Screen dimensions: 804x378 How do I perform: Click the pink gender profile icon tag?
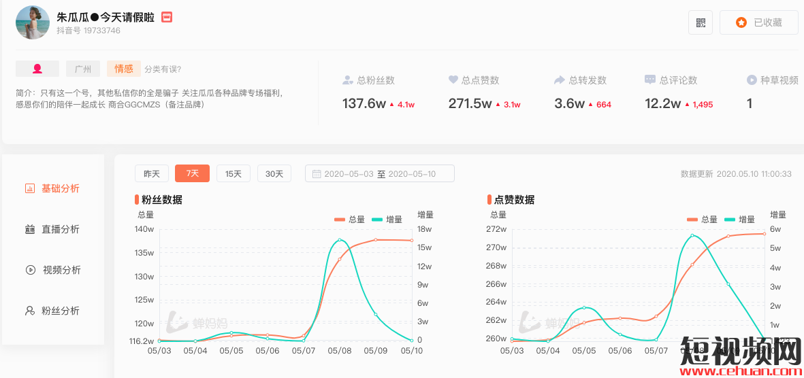coord(37,69)
